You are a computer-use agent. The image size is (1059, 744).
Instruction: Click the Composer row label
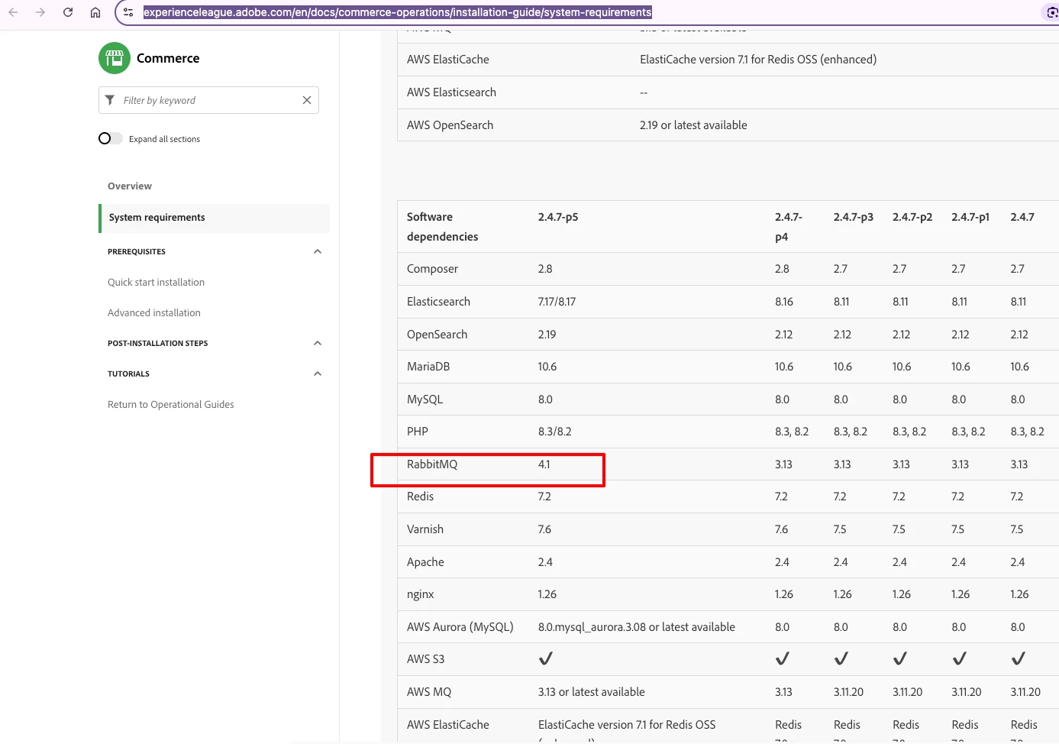click(432, 269)
